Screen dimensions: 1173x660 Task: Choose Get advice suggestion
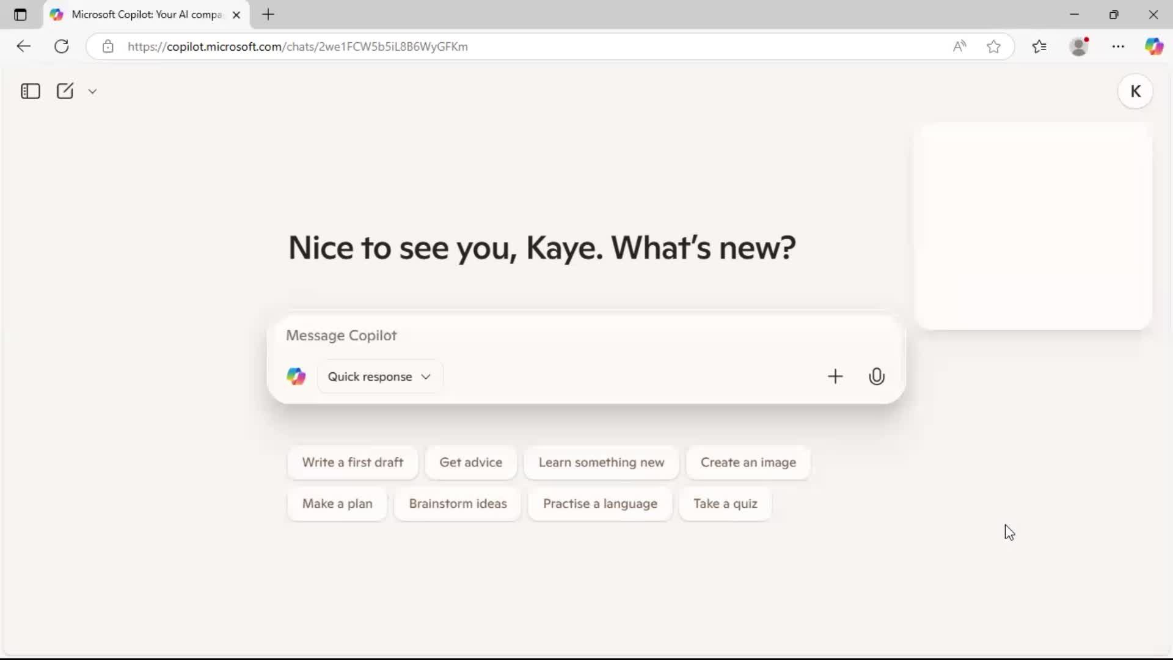coord(470,463)
